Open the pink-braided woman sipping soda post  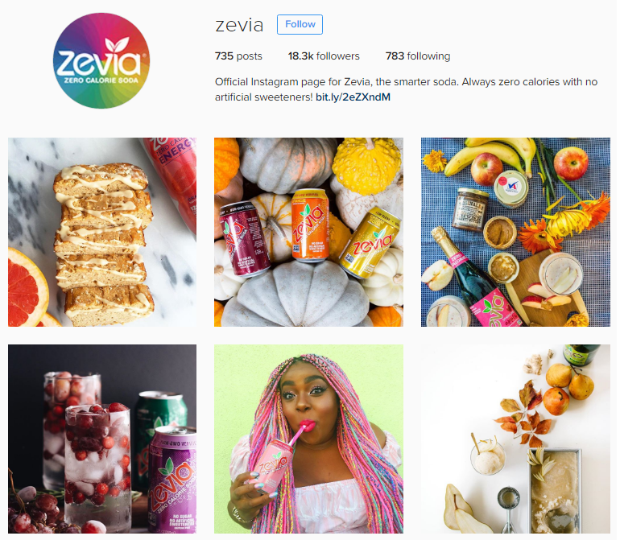point(309,439)
